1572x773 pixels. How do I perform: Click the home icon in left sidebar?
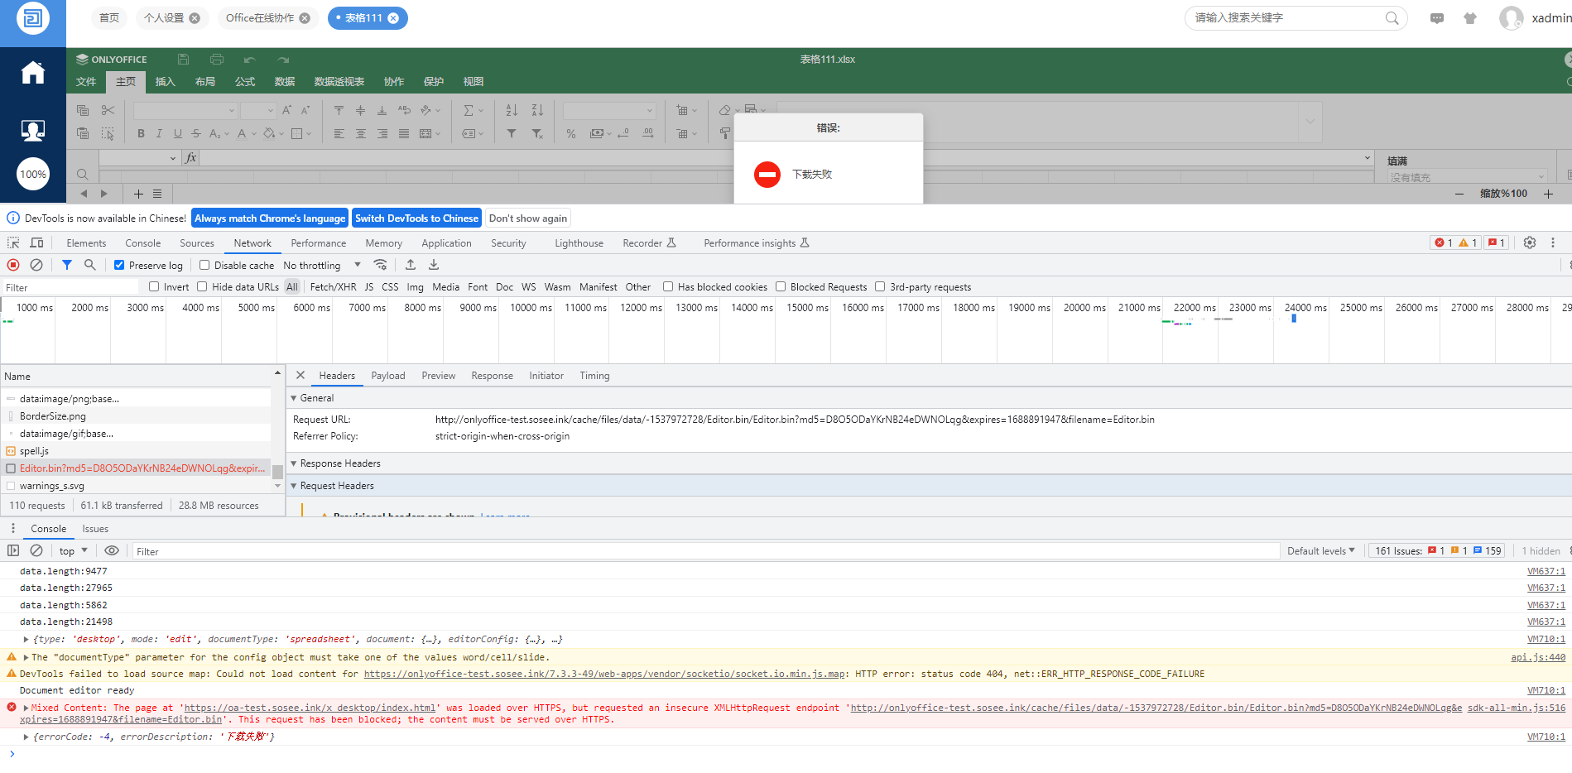33,74
